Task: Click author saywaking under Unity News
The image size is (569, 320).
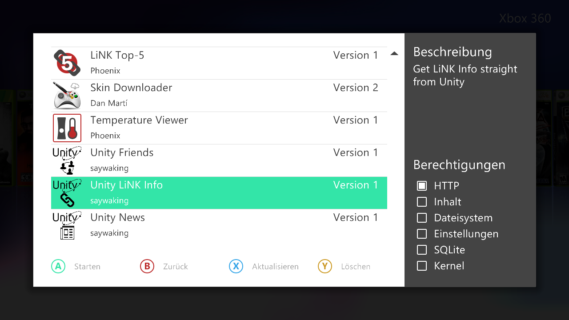Action: tap(109, 233)
